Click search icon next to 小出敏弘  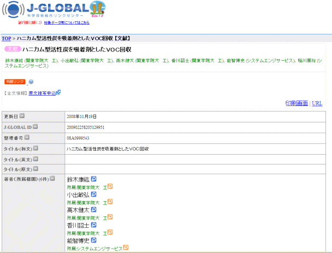click(93, 194)
